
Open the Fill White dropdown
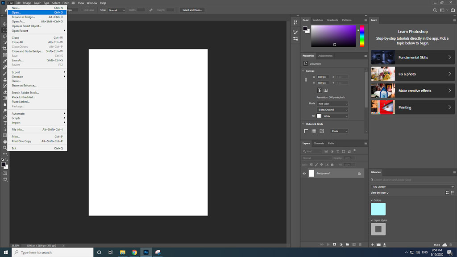pos(335,116)
